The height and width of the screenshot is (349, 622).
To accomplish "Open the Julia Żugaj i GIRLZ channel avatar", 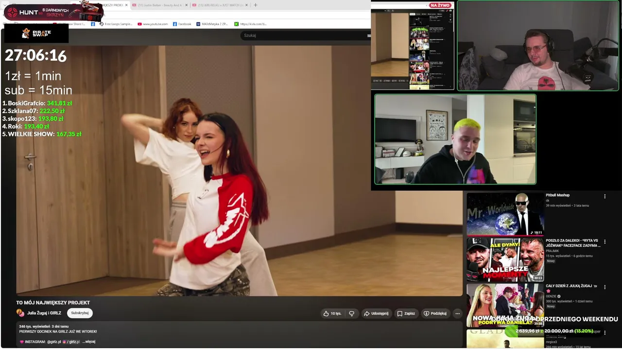I will coord(20,313).
